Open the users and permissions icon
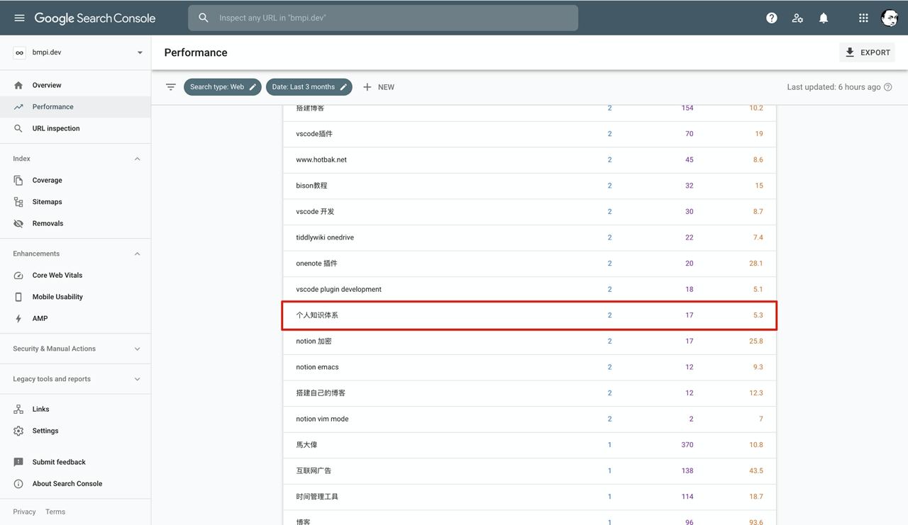 tap(797, 18)
